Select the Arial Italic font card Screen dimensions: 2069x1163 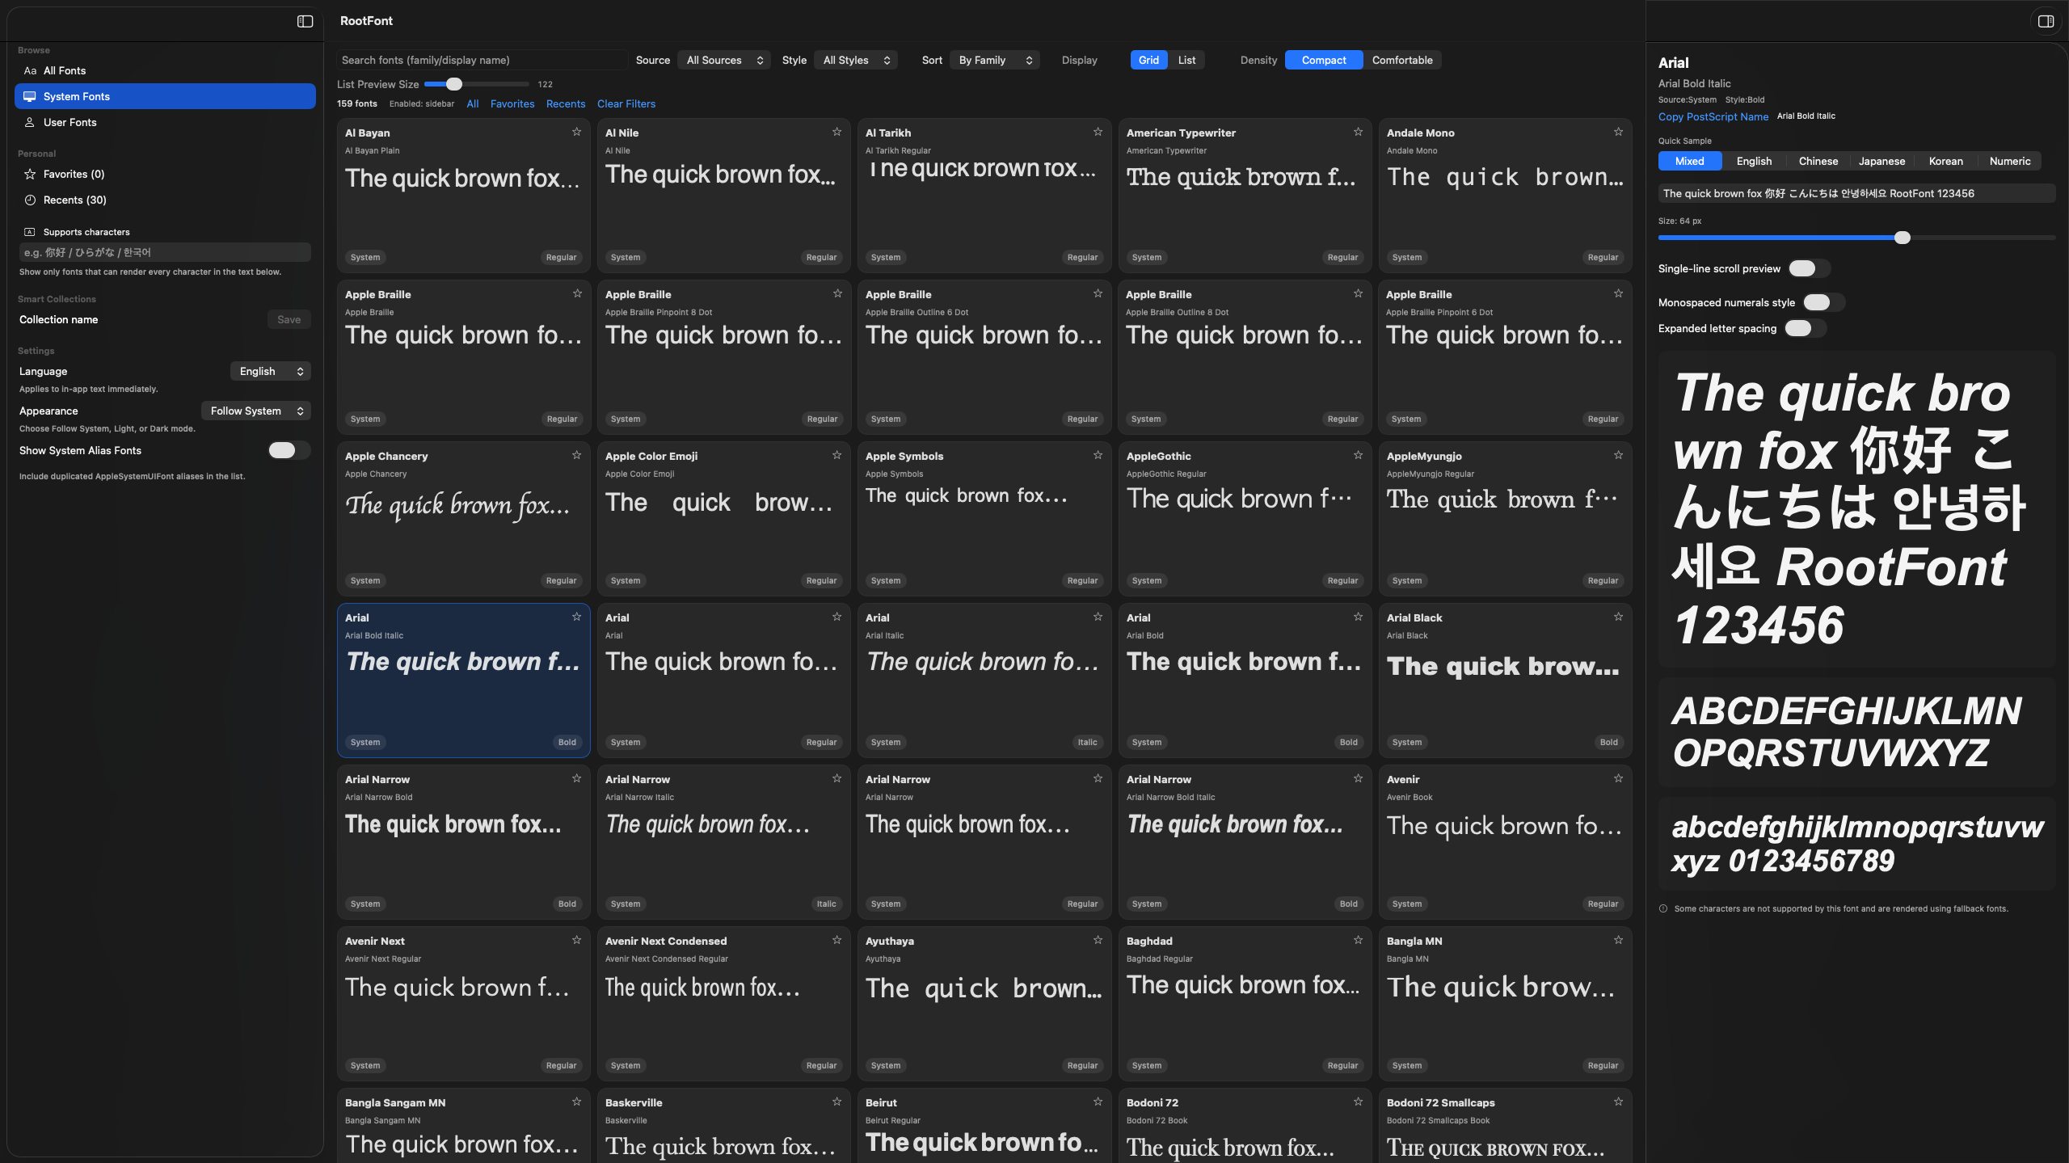click(984, 680)
